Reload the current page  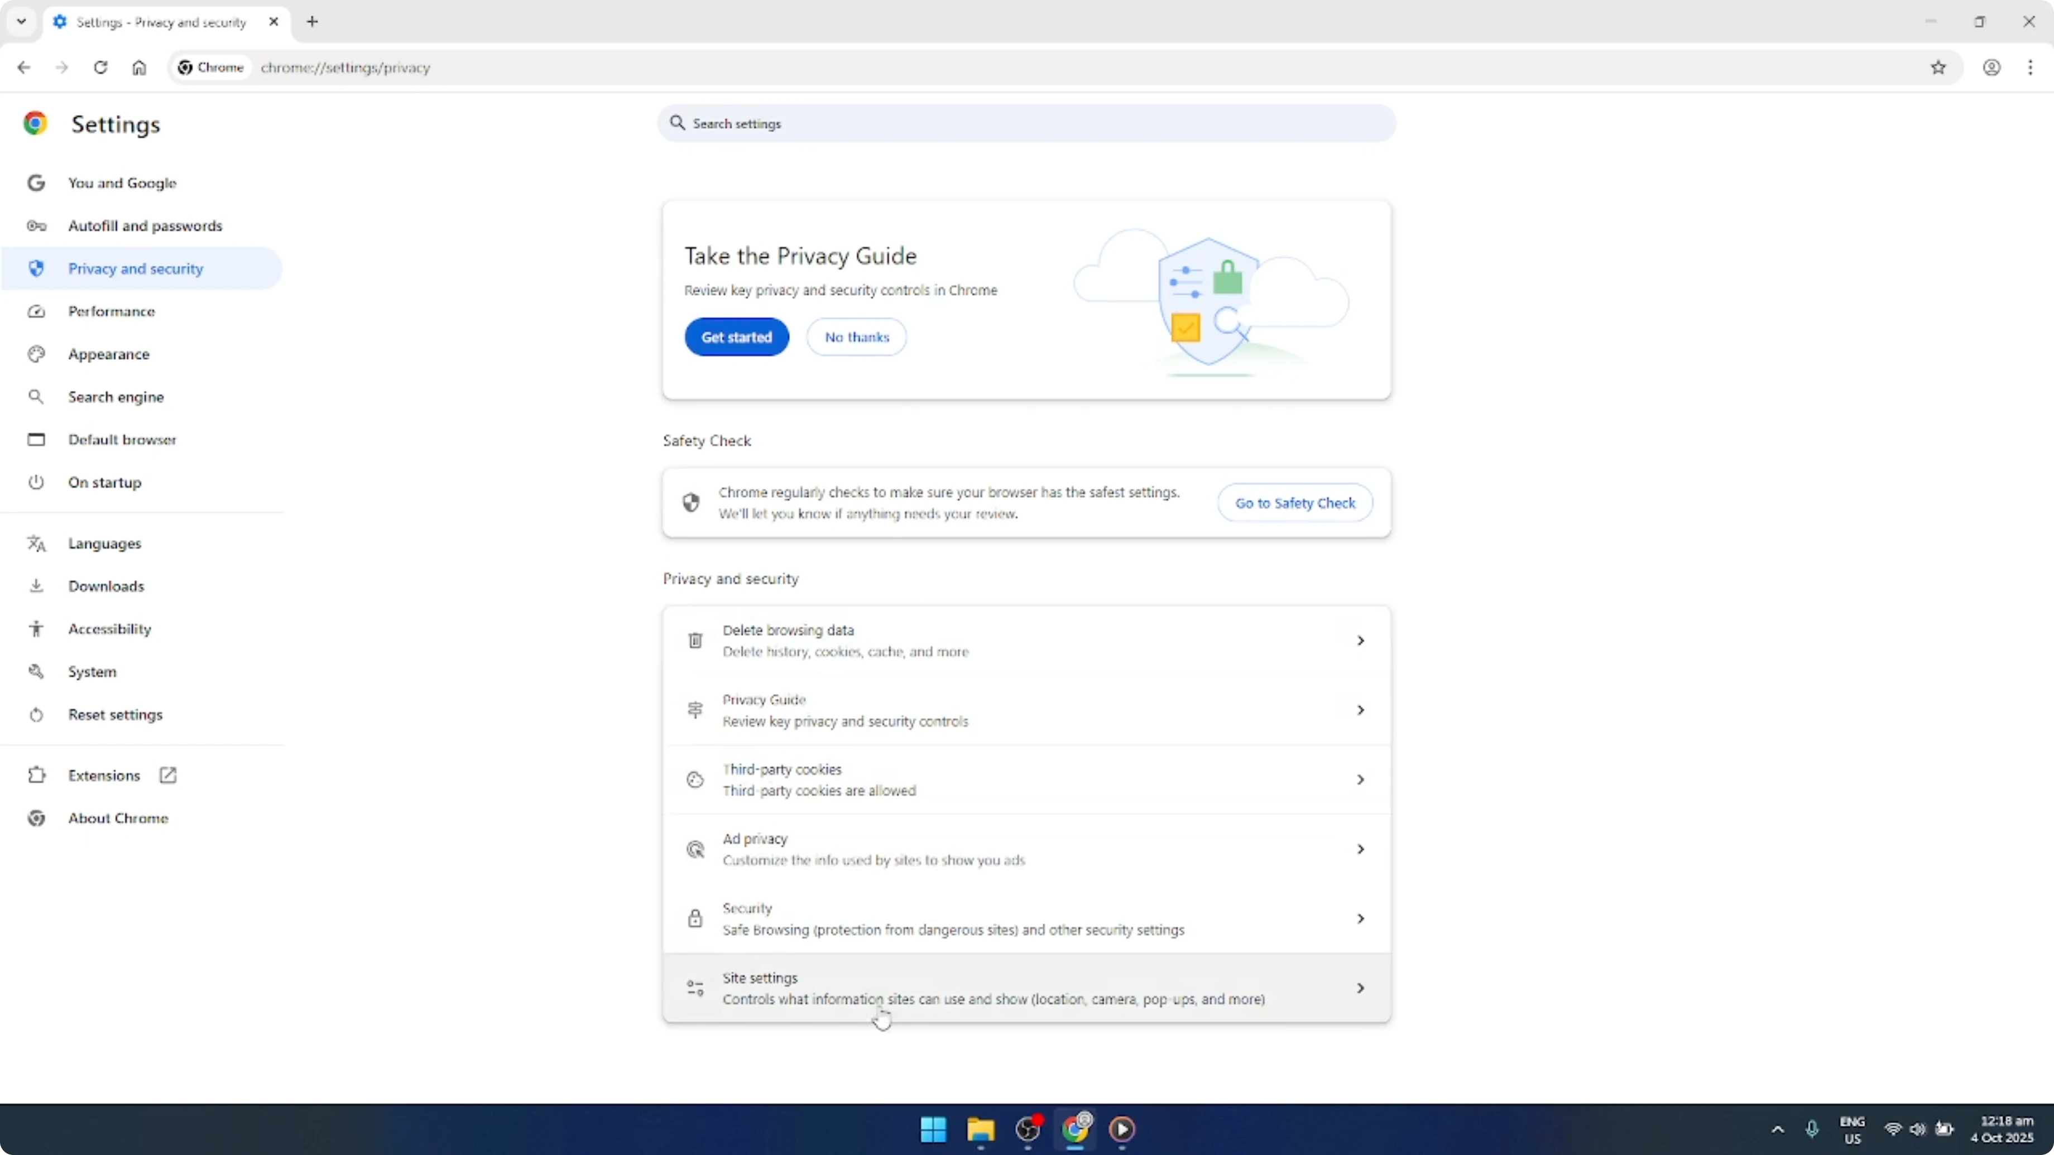point(100,68)
